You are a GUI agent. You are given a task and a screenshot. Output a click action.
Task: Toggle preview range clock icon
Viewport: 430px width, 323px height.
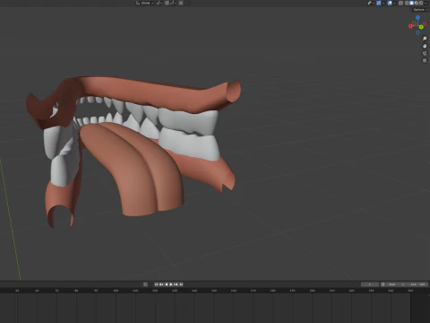tap(383, 284)
